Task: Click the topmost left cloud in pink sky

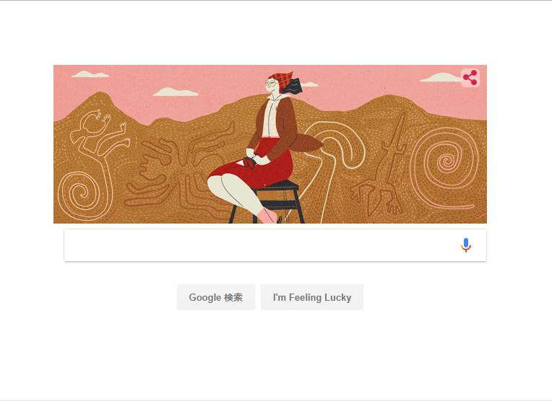Action: [x=90, y=74]
